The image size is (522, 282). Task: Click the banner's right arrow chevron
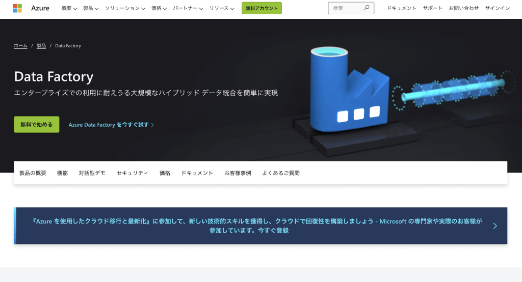(x=495, y=226)
